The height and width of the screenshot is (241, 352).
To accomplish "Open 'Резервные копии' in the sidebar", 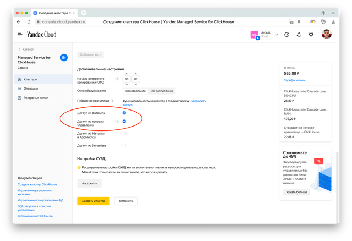I will (x=35, y=97).
